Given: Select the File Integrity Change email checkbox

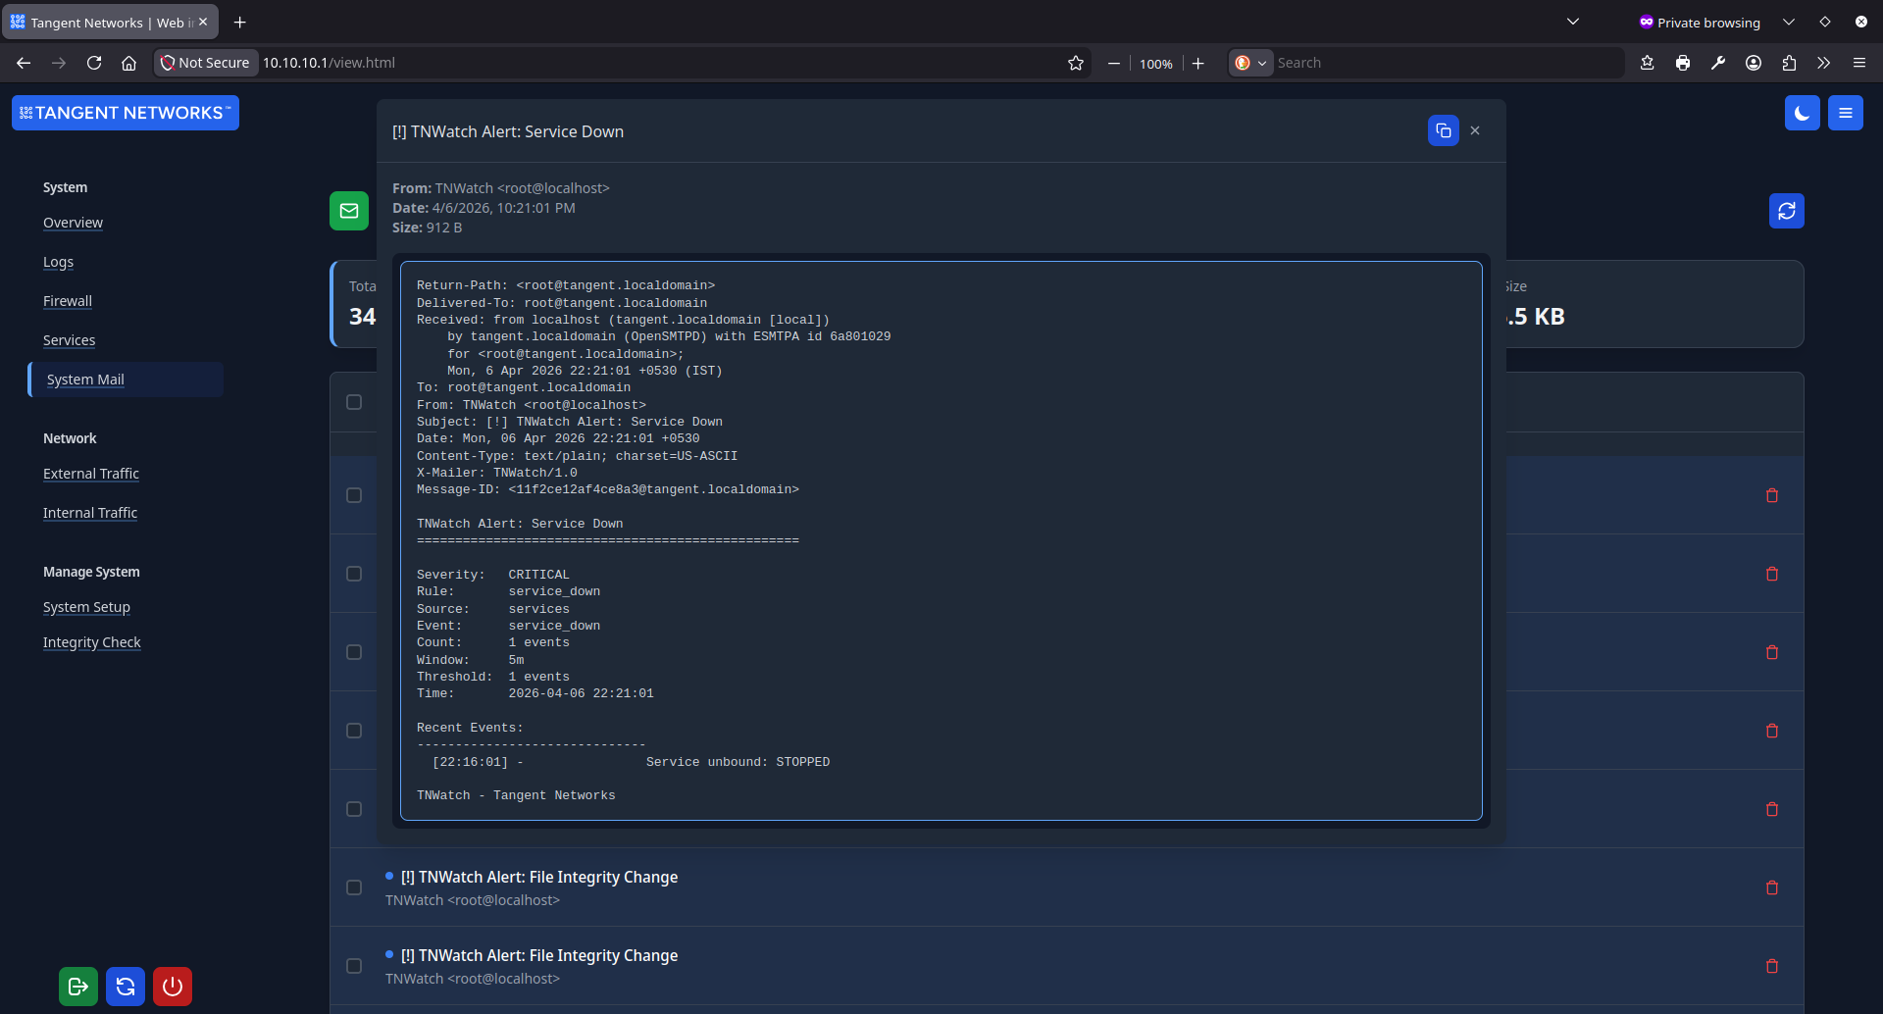Looking at the screenshot, I should click(x=354, y=887).
